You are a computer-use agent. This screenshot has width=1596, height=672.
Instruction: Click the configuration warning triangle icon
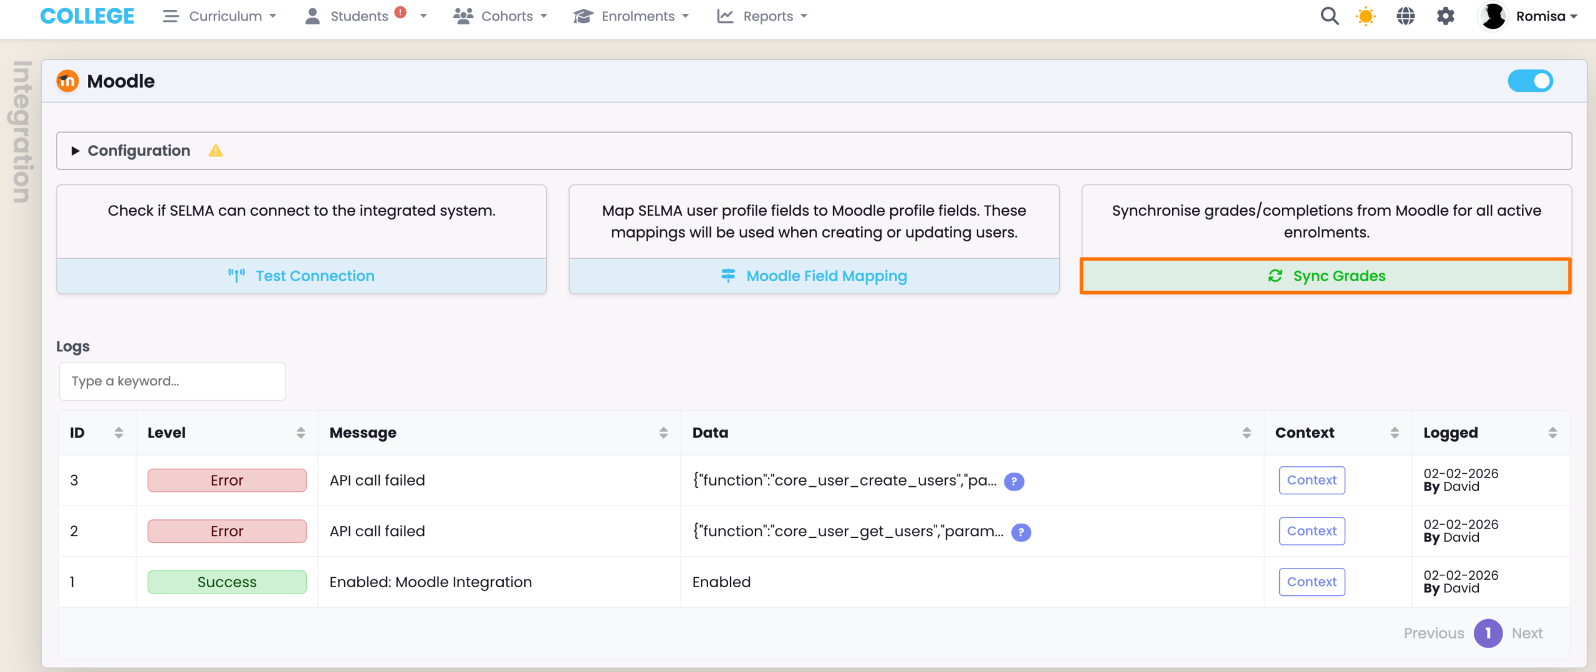click(216, 151)
